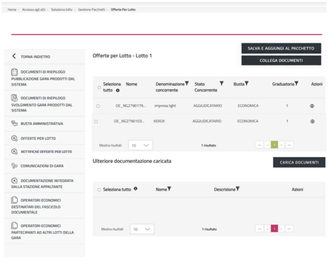Click the Torna Indietro back arrow icon
328x269 pixels.
[x=14, y=56]
